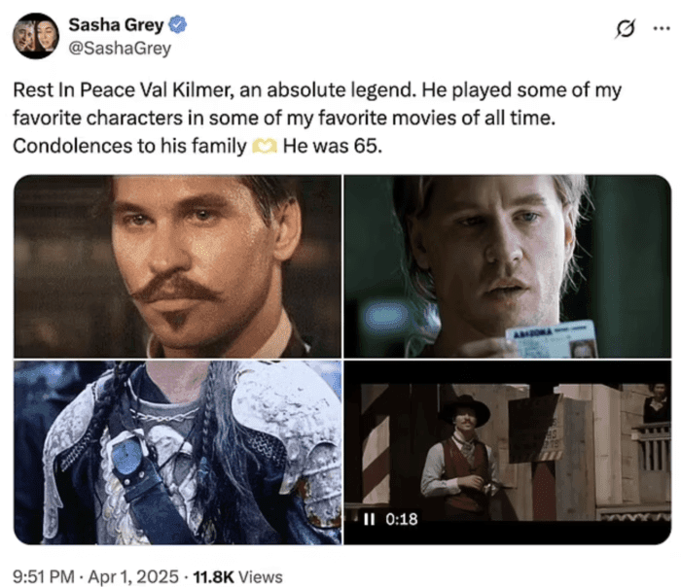Open the Grok slashed-circle icon

[x=626, y=29]
